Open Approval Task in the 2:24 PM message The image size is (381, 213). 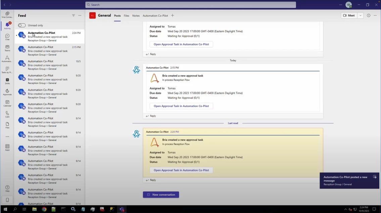click(x=181, y=170)
